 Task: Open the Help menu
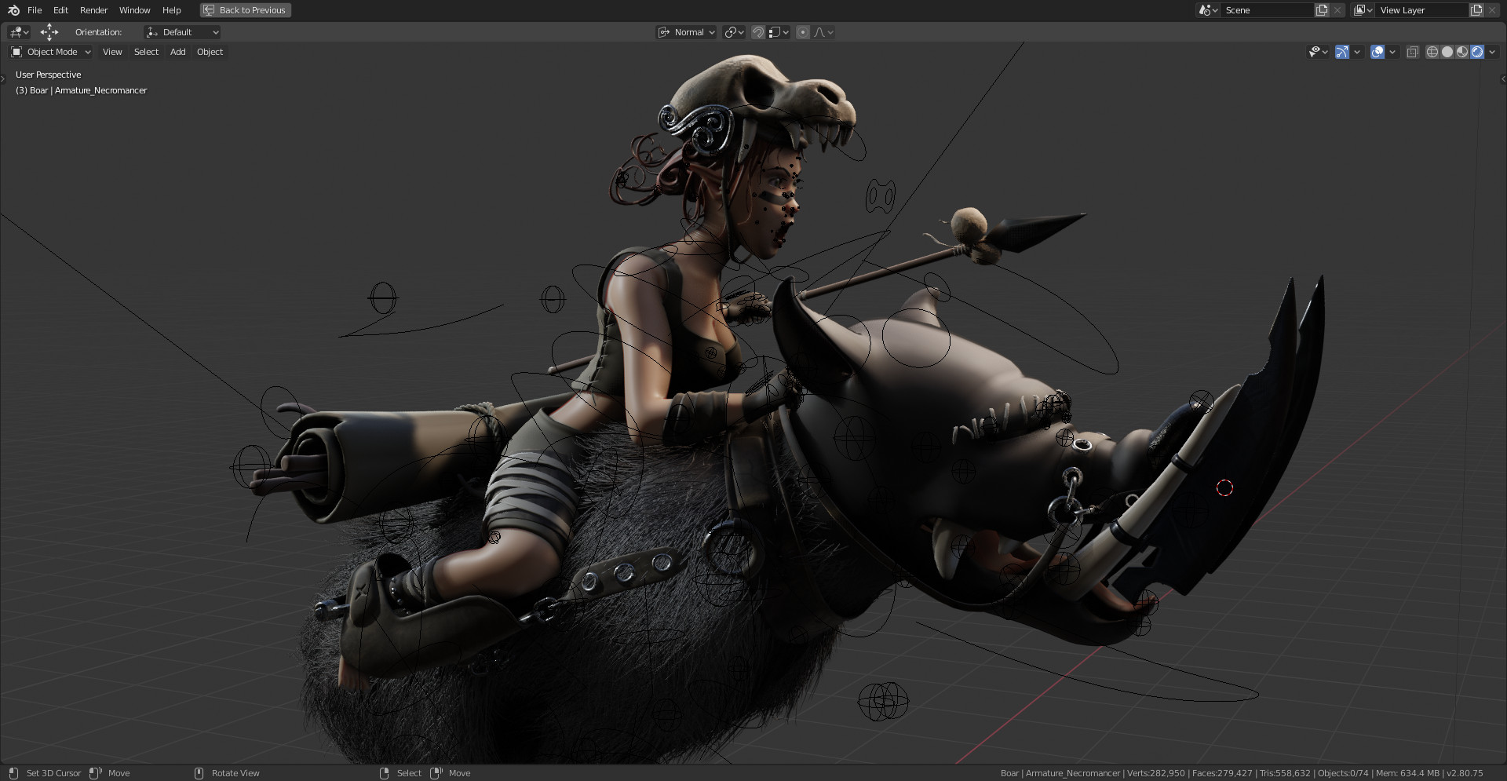[x=171, y=10]
